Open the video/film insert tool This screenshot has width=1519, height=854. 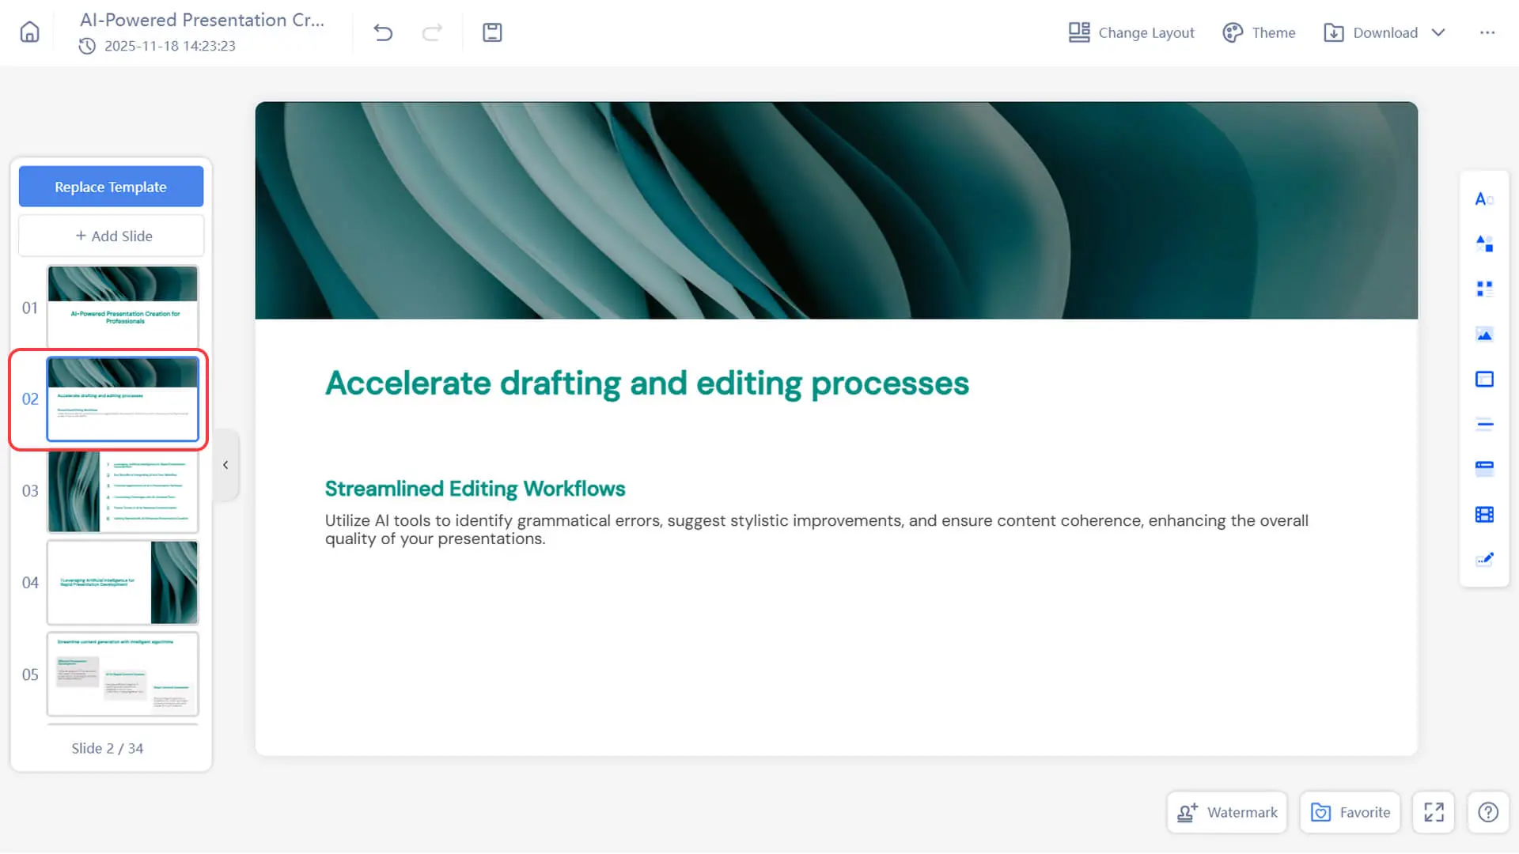(x=1484, y=515)
